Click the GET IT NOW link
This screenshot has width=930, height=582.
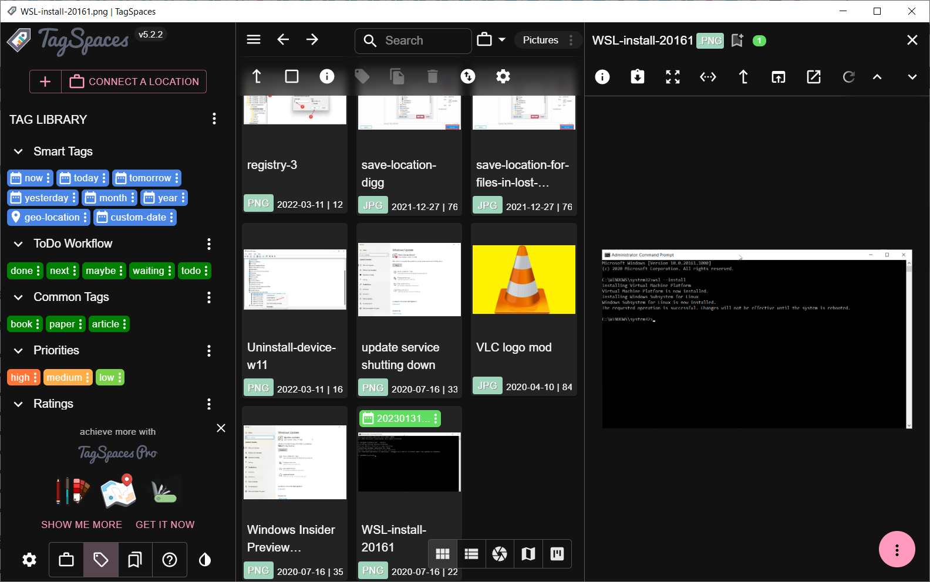point(165,525)
